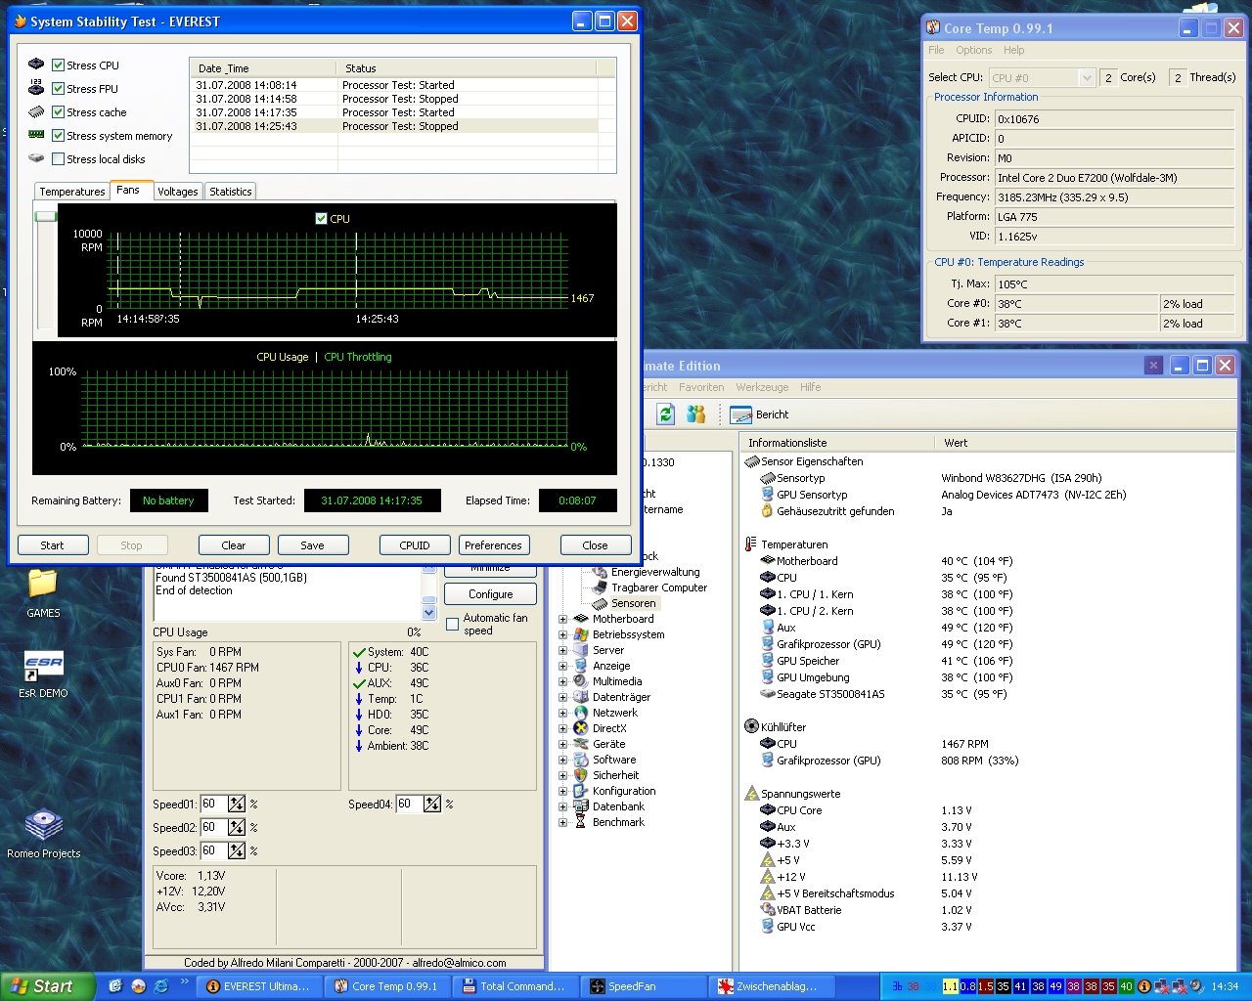Select the Sensoren tree item
Image resolution: width=1252 pixels, height=1001 pixels.
click(x=633, y=603)
